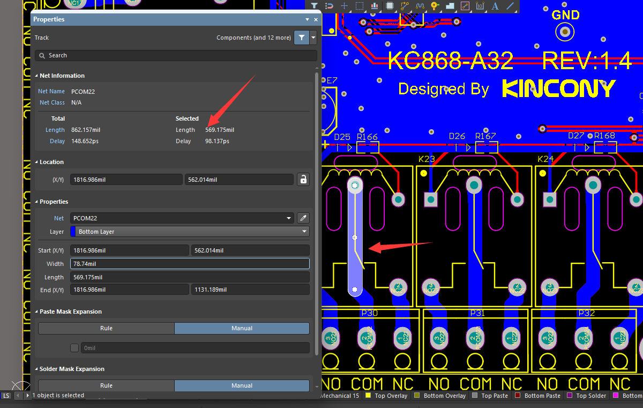The width and height of the screenshot is (643, 408).
Task: Collapse the Net Information section
Action: click(36, 76)
